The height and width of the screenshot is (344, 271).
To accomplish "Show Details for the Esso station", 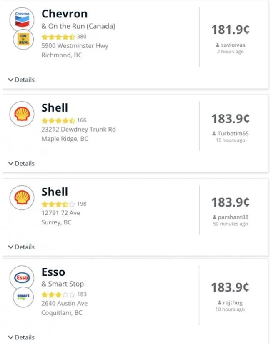I will (x=21, y=337).
